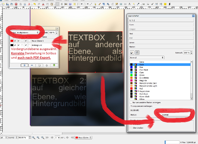Toggle visibility checkbox for Neue Ebene 1
The width and height of the screenshot is (198, 144).
(x=15, y=41)
